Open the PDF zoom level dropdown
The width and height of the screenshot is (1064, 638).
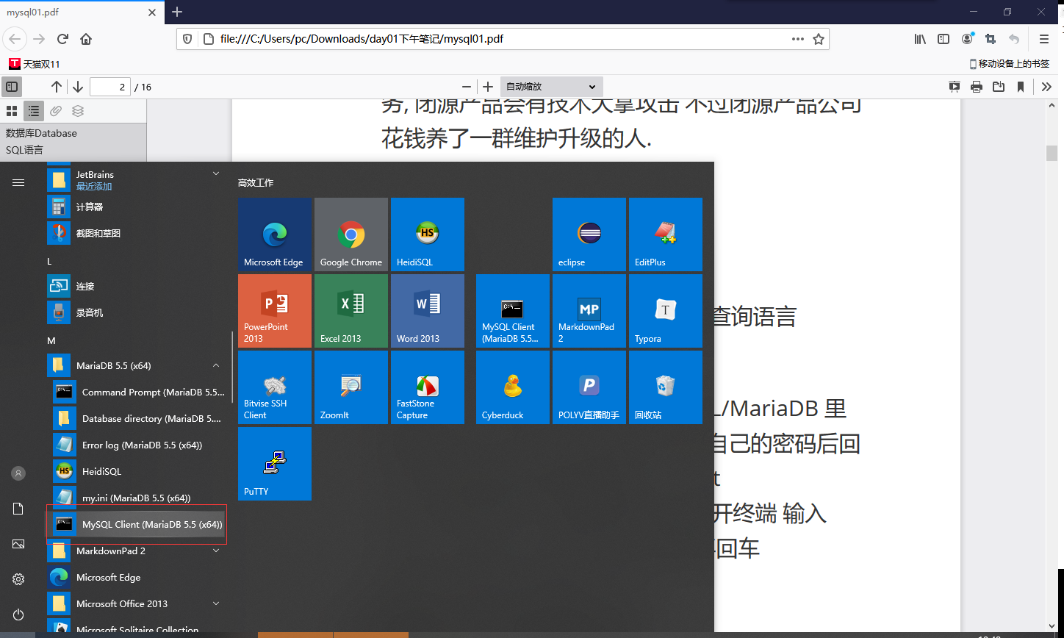point(552,87)
